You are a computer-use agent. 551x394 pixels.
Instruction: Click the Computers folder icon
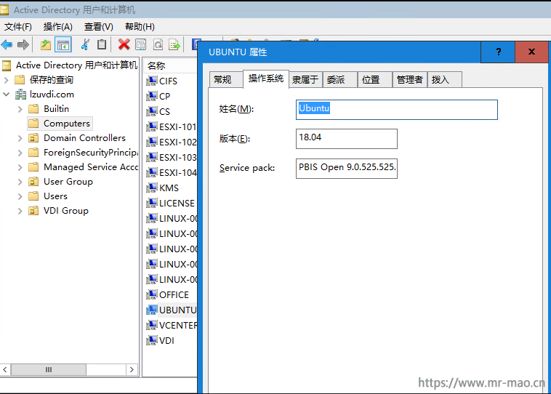(x=33, y=124)
